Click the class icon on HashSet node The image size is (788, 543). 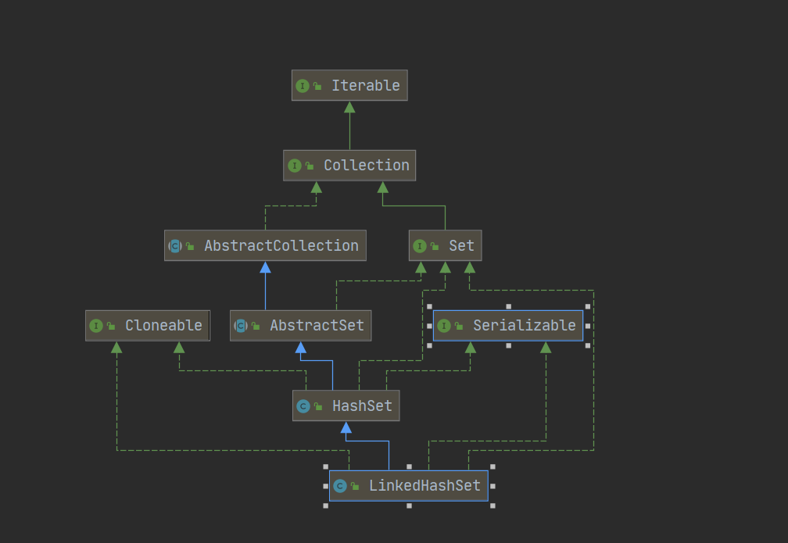click(x=303, y=406)
